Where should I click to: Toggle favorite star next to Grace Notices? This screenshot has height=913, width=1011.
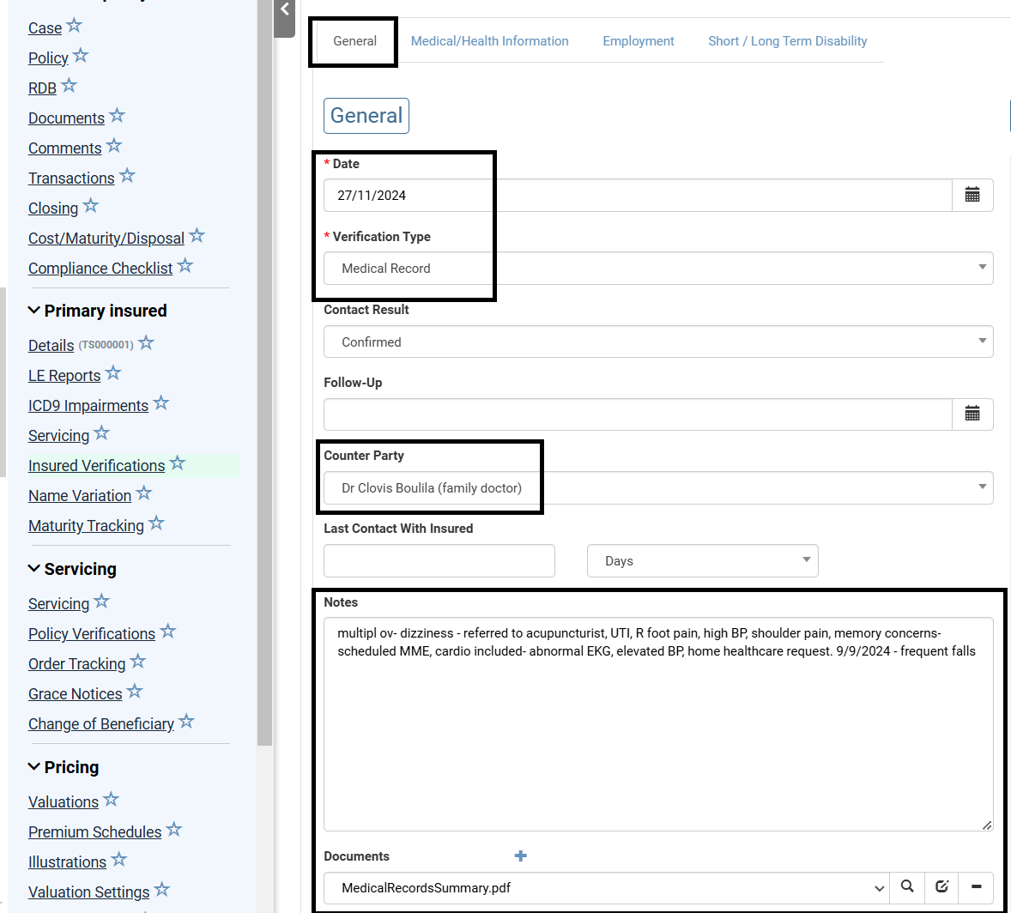[x=135, y=692]
